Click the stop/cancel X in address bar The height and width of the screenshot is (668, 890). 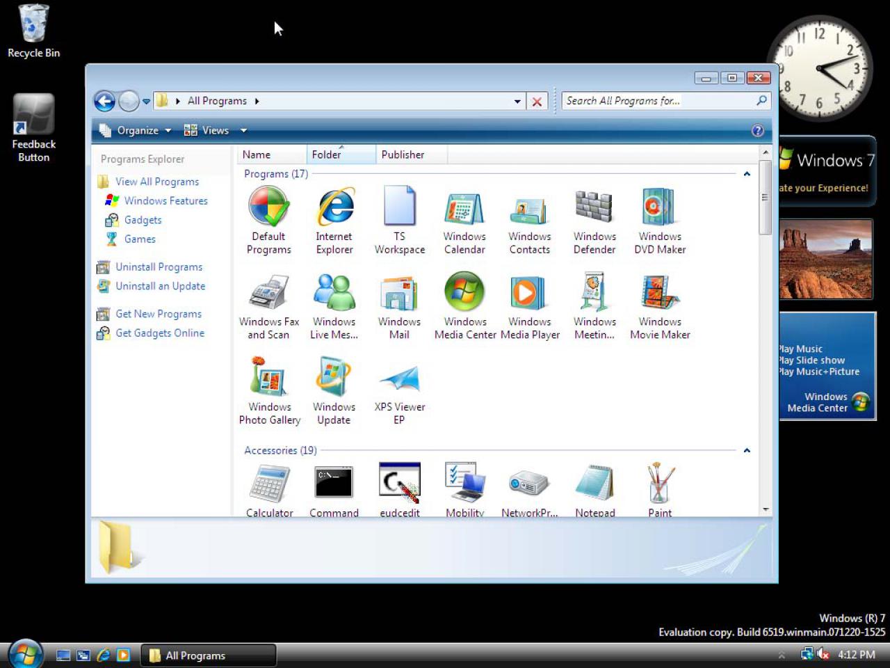pyautogui.click(x=537, y=102)
